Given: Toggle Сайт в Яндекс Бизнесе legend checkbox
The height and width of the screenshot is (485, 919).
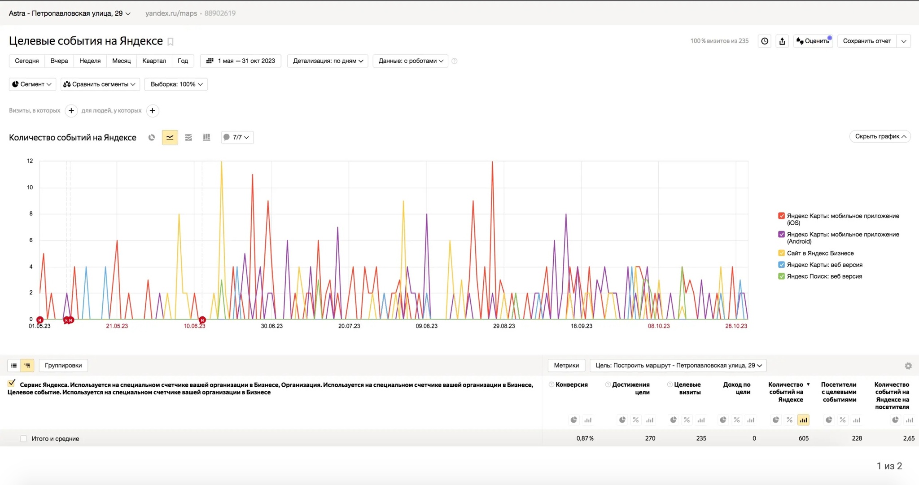Looking at the screenshot, I should 781,253.
